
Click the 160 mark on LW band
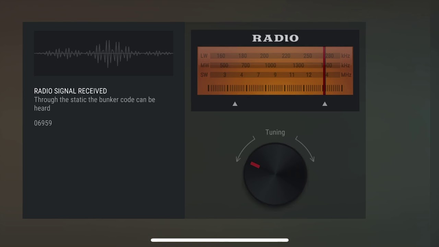click(221, 56)
